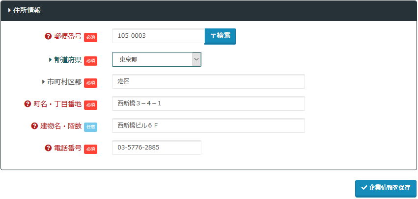Click the triangle icon beside 都道府県
The image size is (418, 199).
pyautogui.click(x=50, y=60)
